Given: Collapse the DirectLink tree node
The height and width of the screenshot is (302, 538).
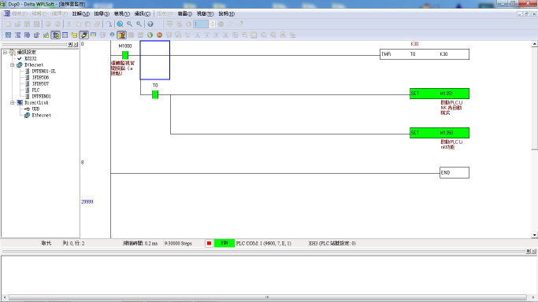Looking at the screenshot, I should coord(13,102).
